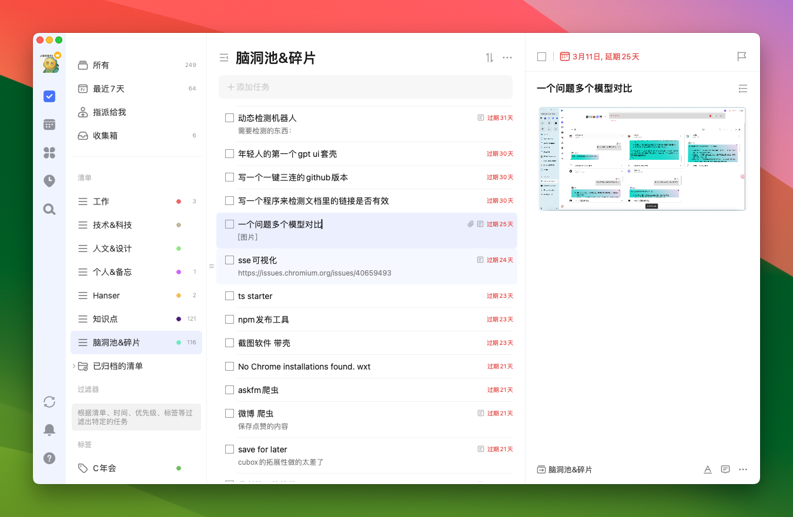Open the Search magnifier icon
The height and width of the screenshot is (517, 793).
[x=49, y=209]
